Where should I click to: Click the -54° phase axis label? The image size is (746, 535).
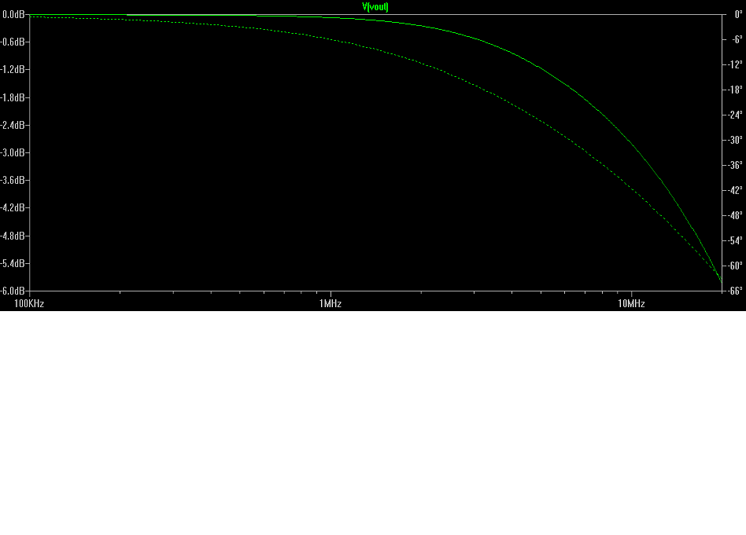coord(736,240)
